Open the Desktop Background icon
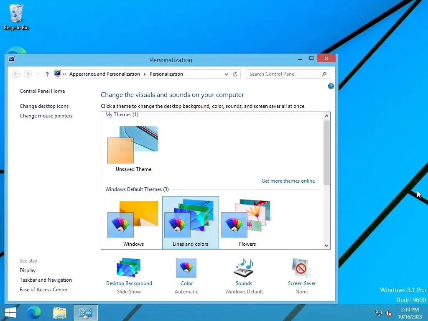This screenshot has height=321, width=428. point(129,267)
